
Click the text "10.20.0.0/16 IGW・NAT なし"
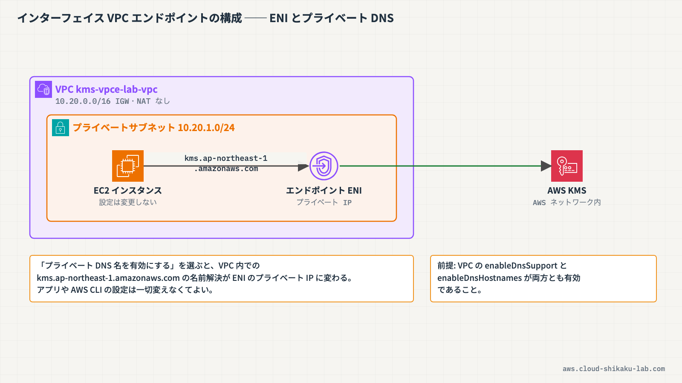coord(113,101)
